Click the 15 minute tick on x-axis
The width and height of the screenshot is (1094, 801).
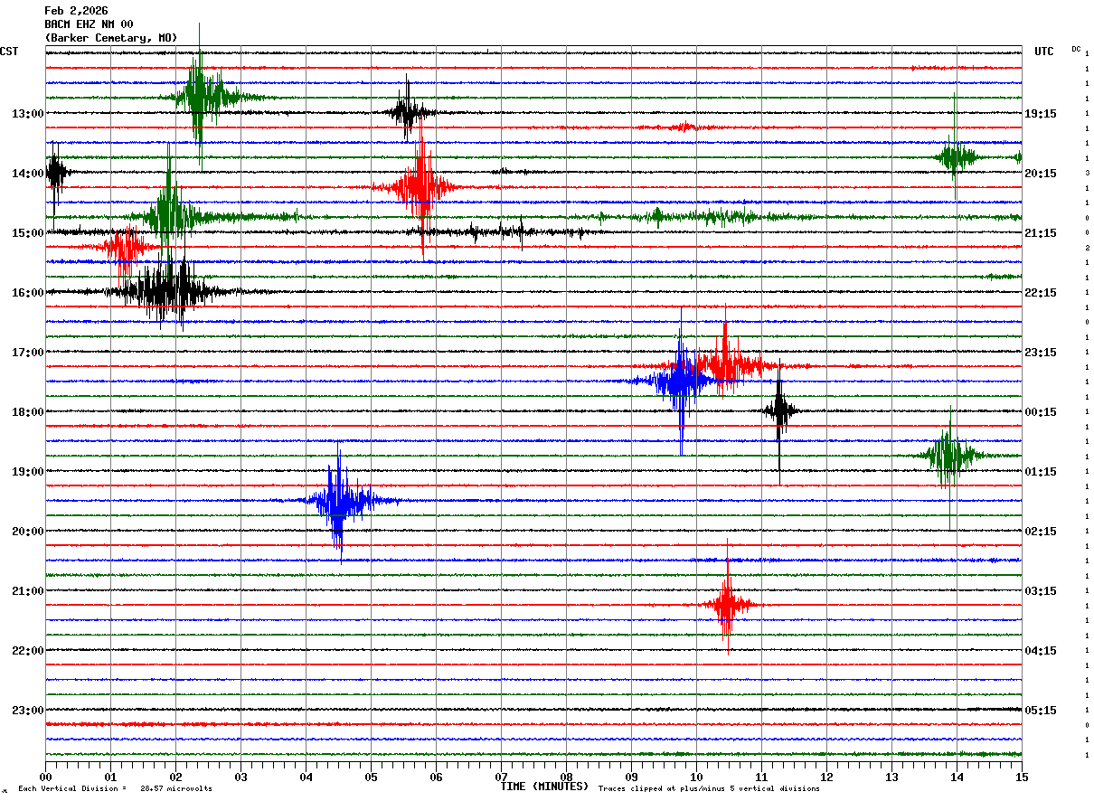(x=1021, y=777)
